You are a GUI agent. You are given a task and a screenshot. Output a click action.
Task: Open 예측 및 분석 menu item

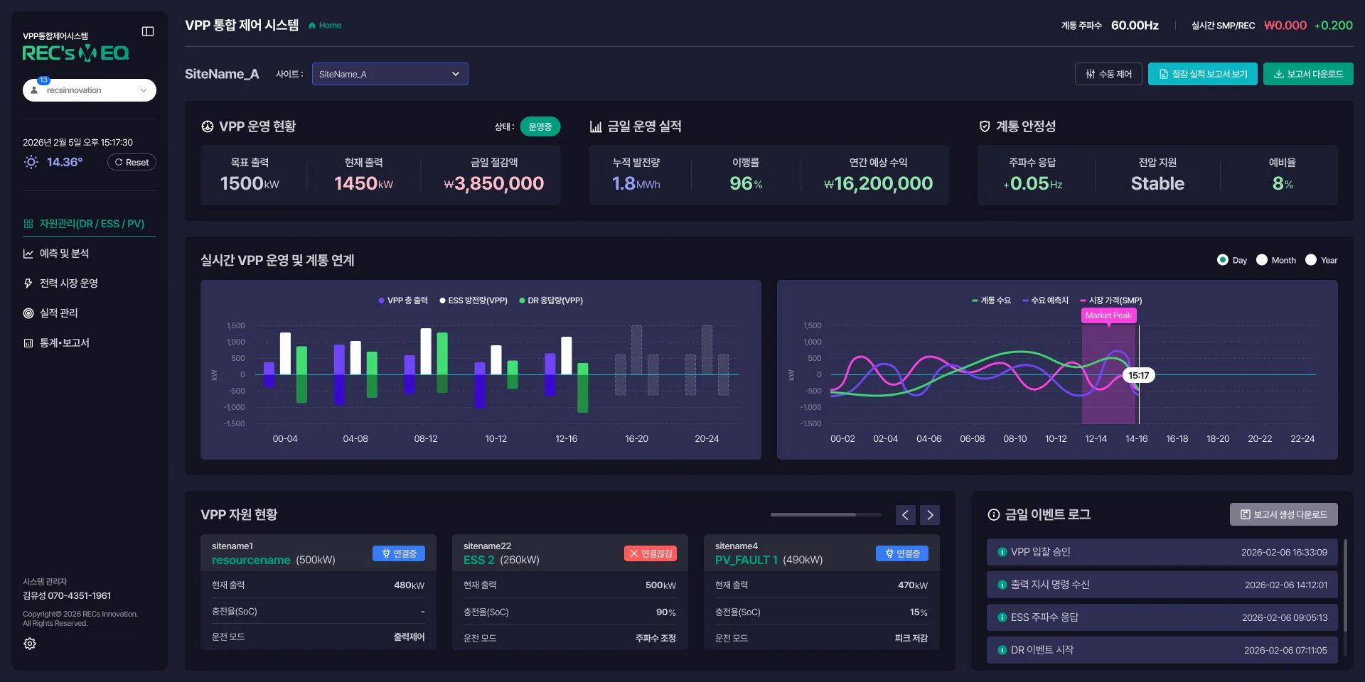tap(64, 254)
